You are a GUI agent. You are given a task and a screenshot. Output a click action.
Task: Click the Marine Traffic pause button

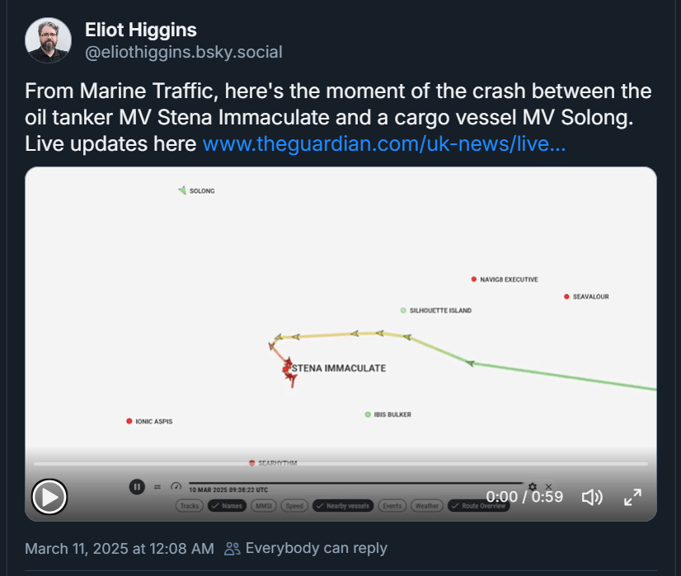pos(137,487)
